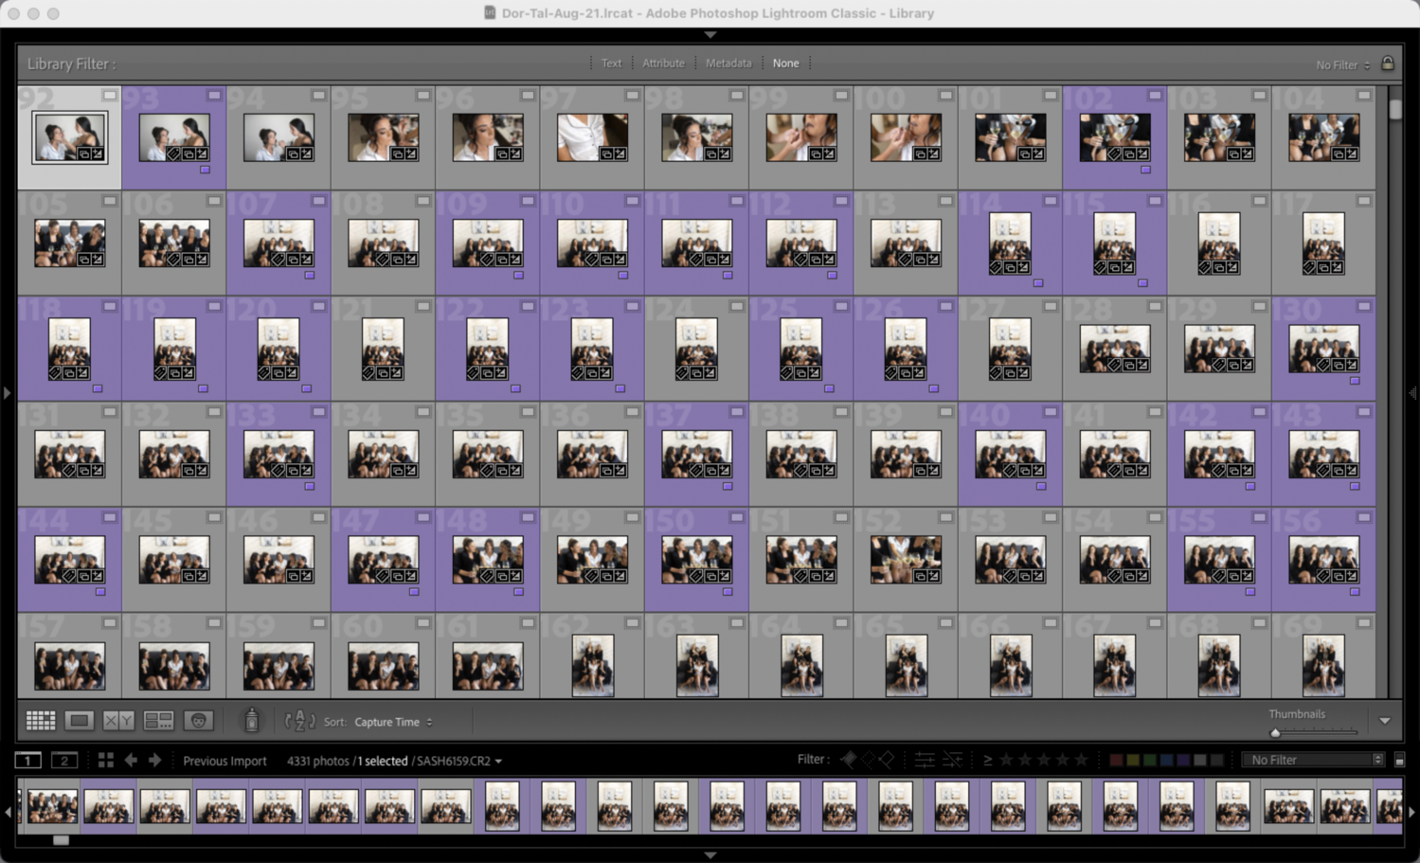Toggle the flag on photo cell 92
1420x863 pixels.
pyautogui.click(x=110, y=95)
